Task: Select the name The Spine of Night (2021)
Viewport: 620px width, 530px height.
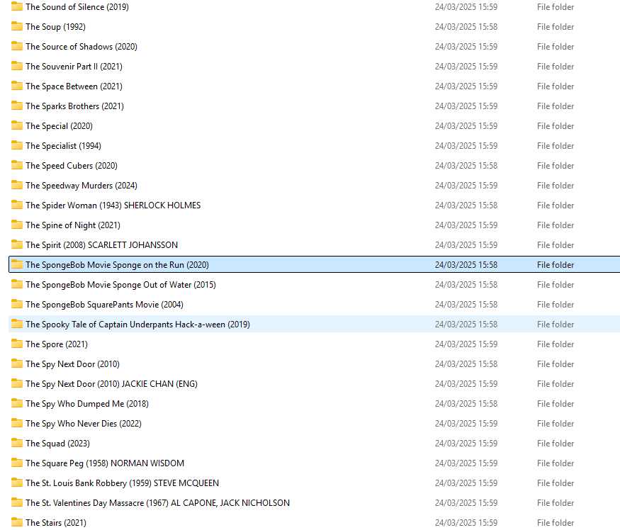Action: pyautogui.click(x=73, y=225)
